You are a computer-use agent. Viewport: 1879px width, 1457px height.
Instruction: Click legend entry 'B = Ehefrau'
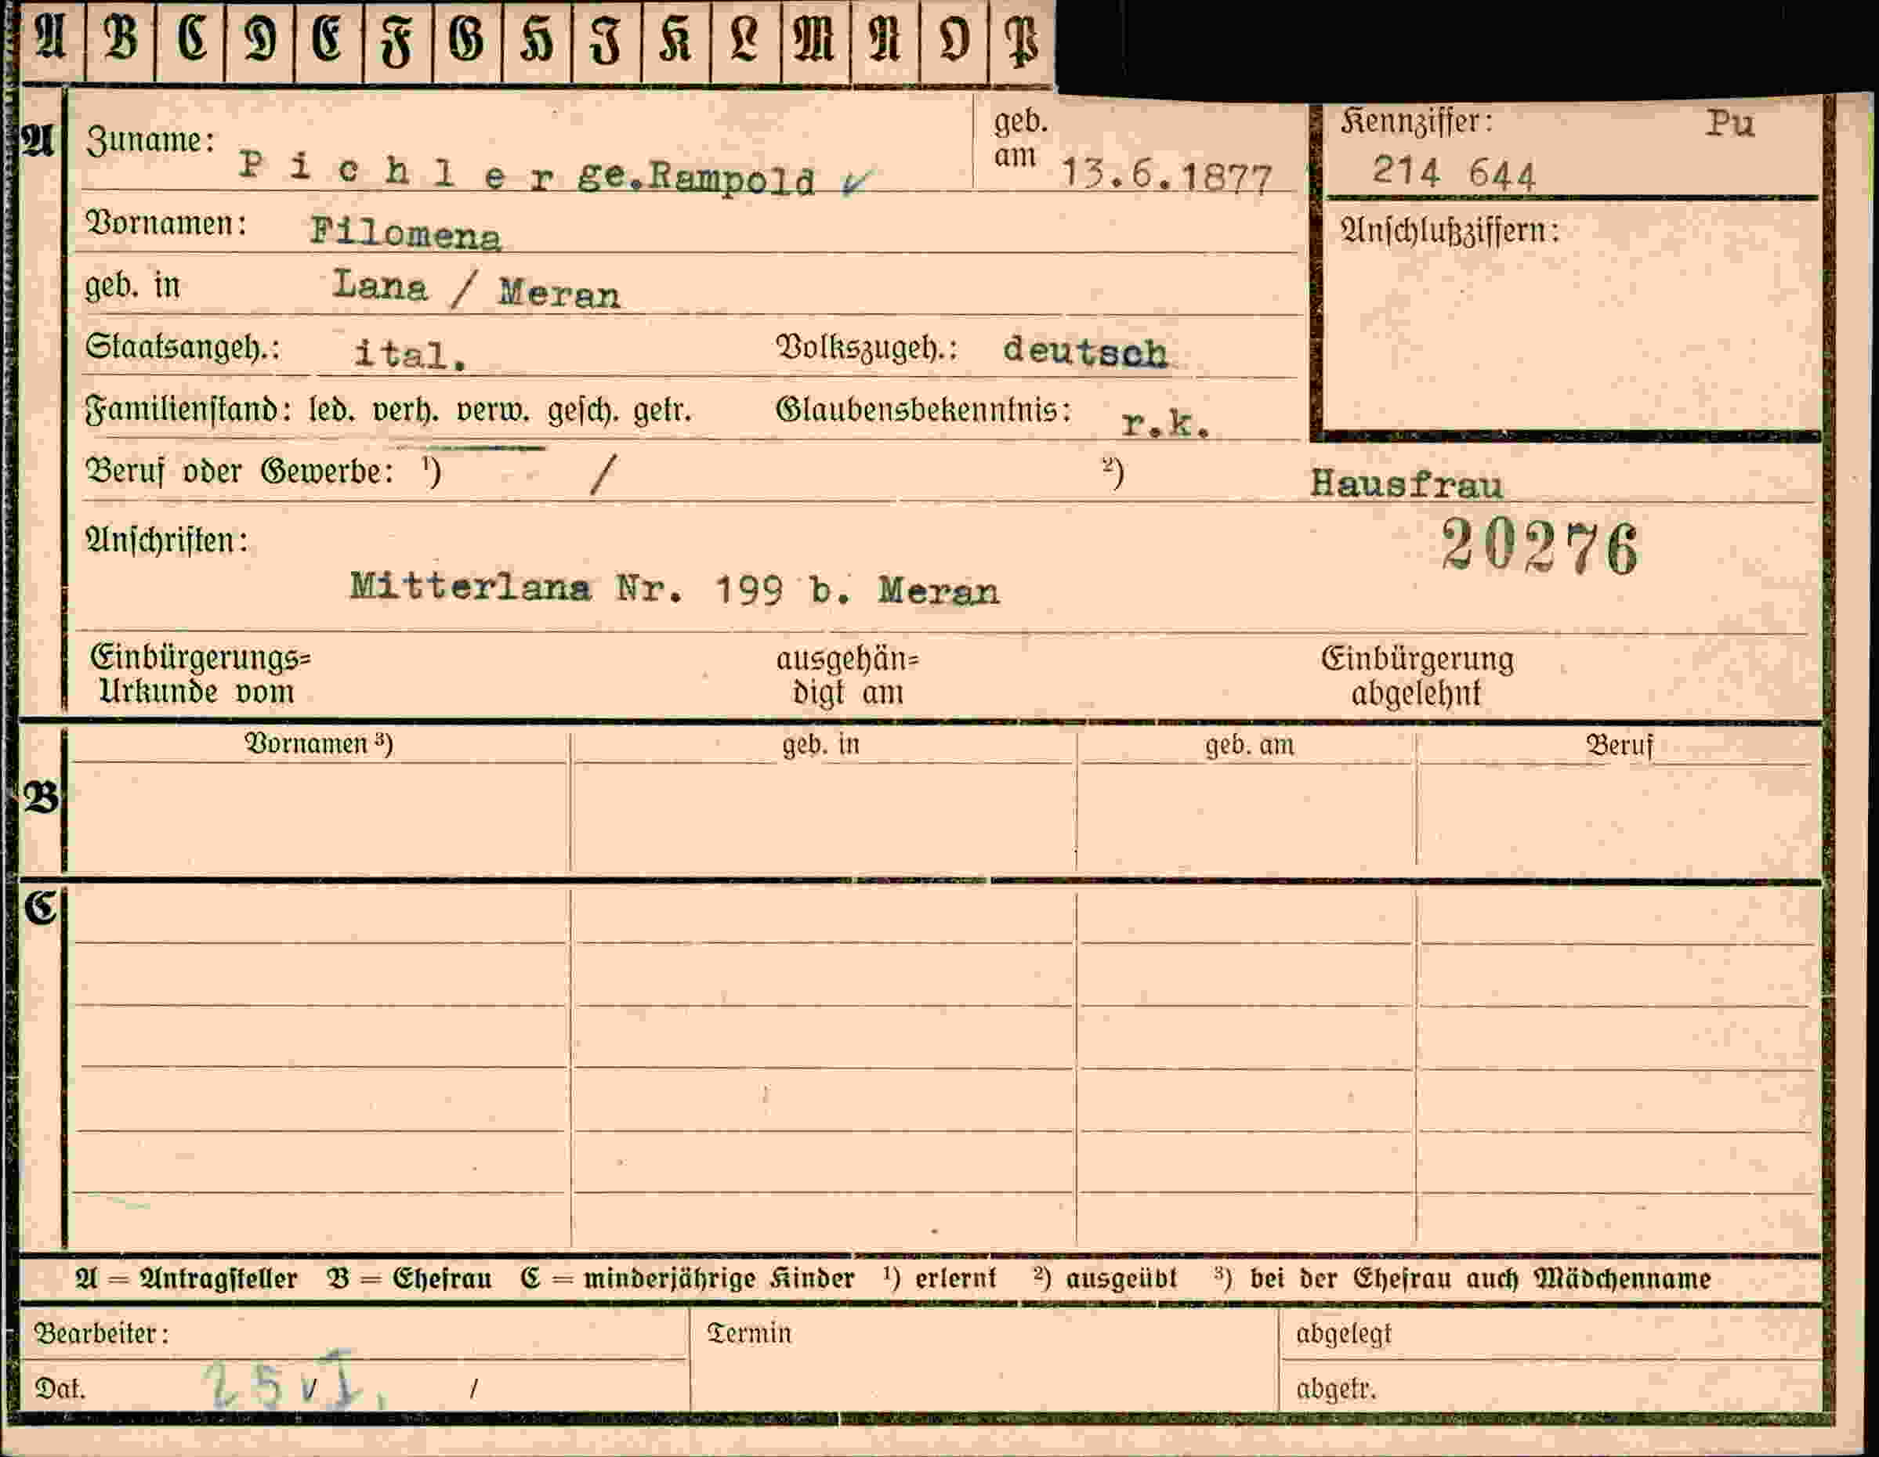point(410,1279)
